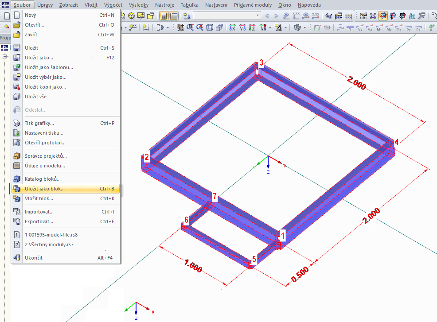Click the Tisk grafiky printer icon

point(17,123)
